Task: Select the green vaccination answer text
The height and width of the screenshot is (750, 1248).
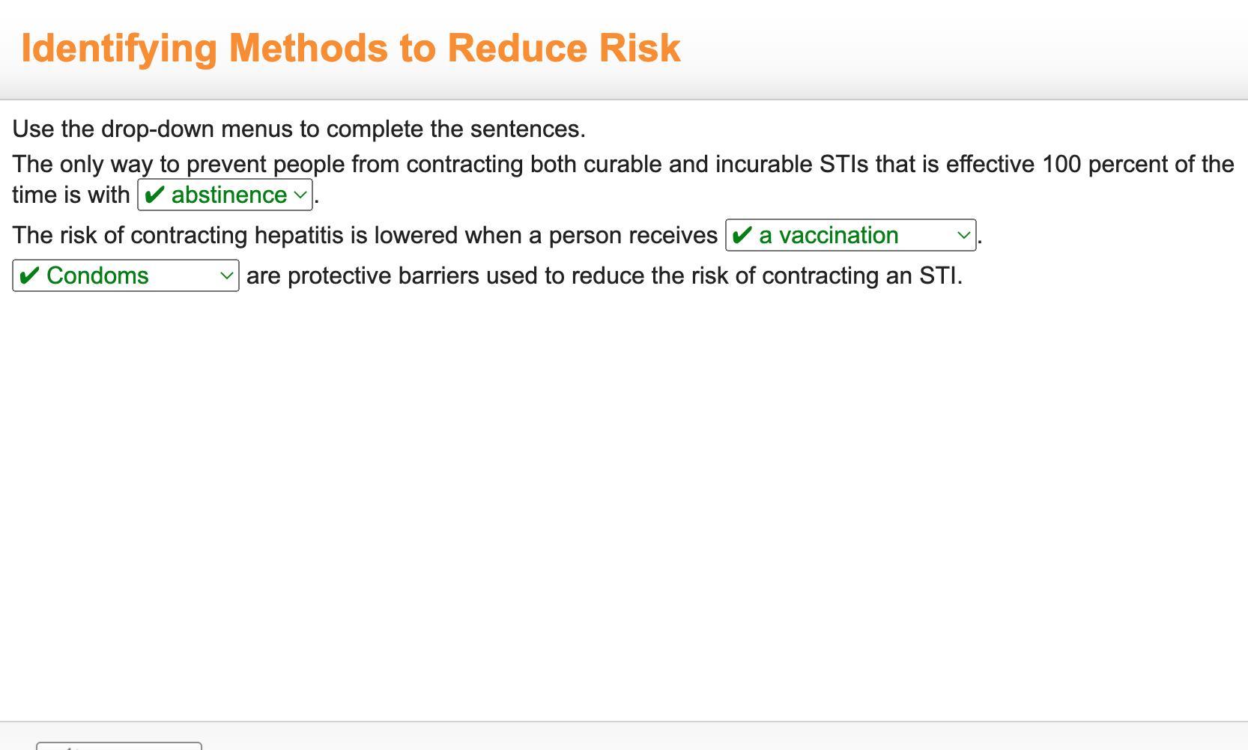Action: pos(828,235)
